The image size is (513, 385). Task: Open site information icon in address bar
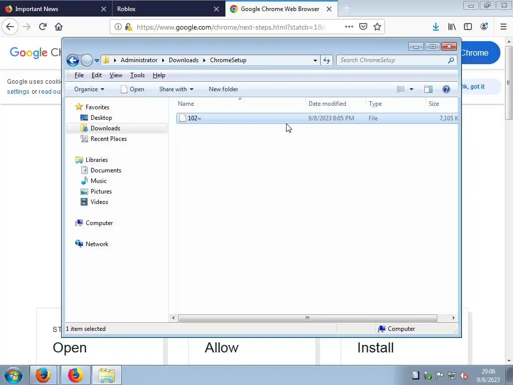click(x=118, y=27)
